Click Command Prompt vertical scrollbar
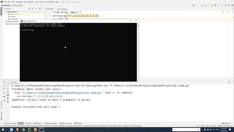Viewport: 234px width, 132px height. pyautogui.click(x=138, y=52)
